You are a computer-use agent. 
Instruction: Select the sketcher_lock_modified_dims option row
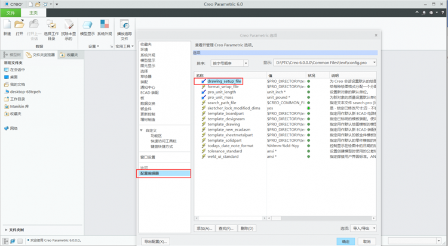tap(234, 108)
